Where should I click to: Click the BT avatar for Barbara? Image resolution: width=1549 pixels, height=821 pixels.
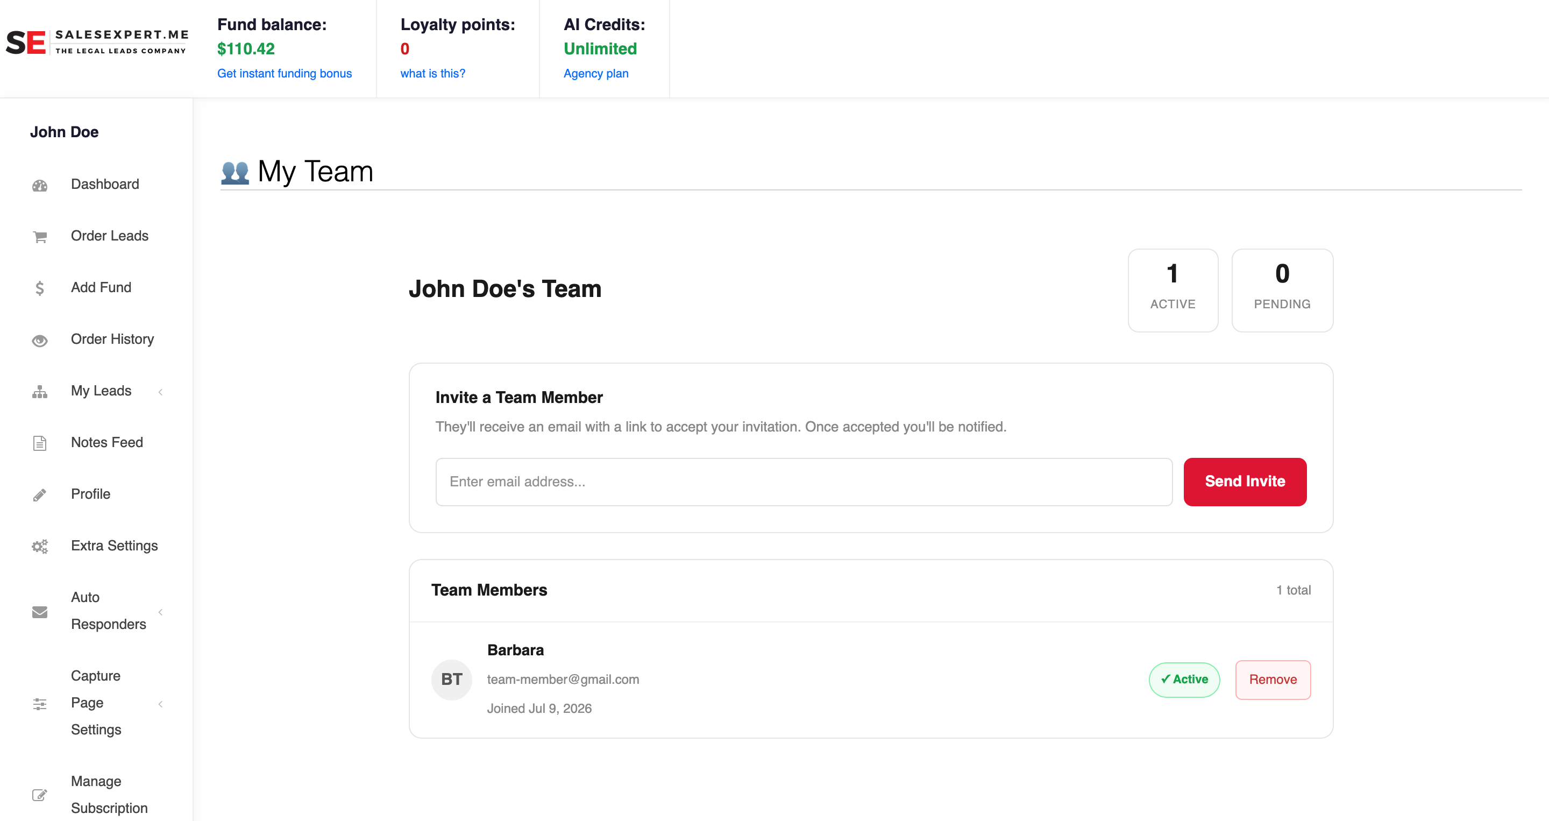pyautogui.click(x=452, y=680)
